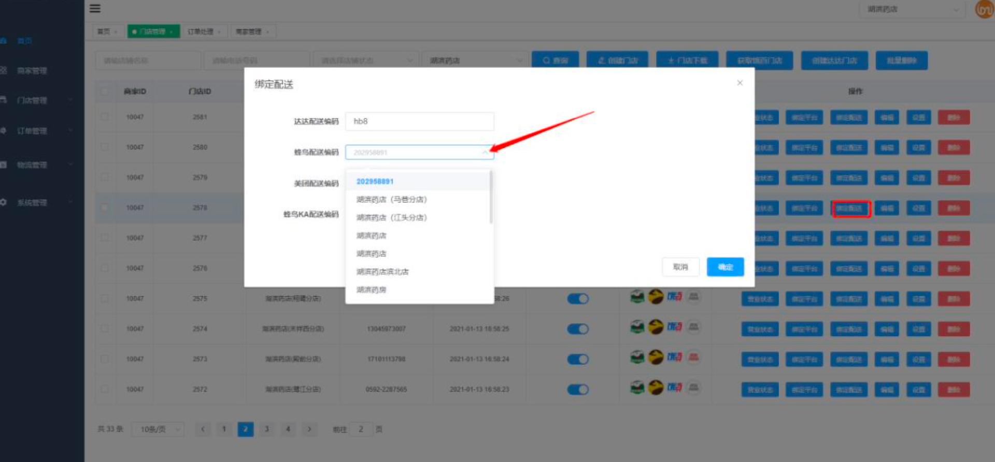Click the 系统管理 gear icon in sidebar
995x462 pixels.
click(x=4, y=202)
